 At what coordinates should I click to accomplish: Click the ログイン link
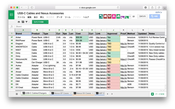point(159,12)
